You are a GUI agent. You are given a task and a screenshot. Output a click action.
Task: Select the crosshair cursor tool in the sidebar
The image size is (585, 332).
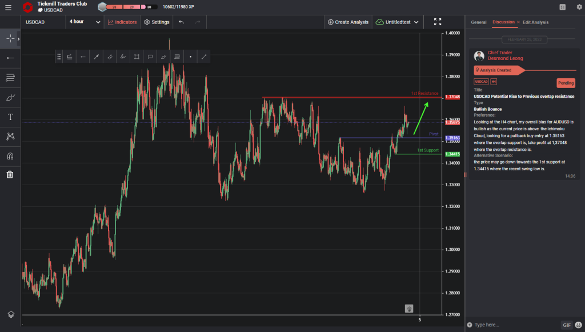pos(9,39)
